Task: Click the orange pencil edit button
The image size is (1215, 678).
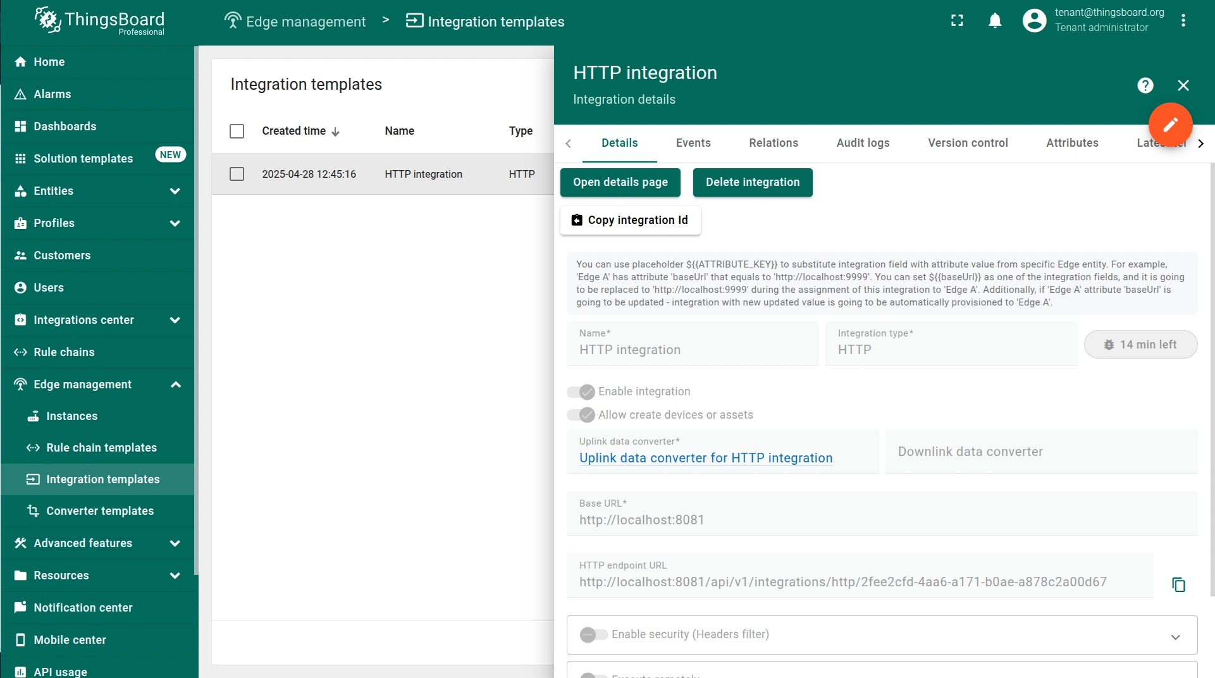Action: tap(1170, 124)
